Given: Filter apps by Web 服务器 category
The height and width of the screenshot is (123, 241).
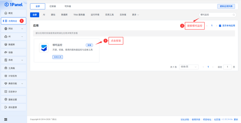Looking at the screenshot, I should point(79,15).
